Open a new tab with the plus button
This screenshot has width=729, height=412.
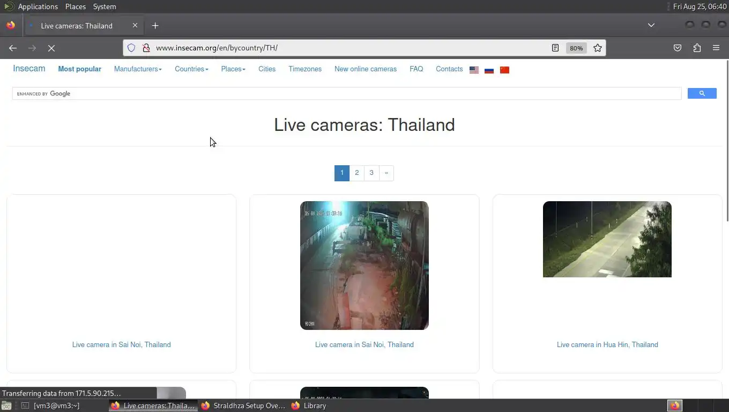coord(155,25)
